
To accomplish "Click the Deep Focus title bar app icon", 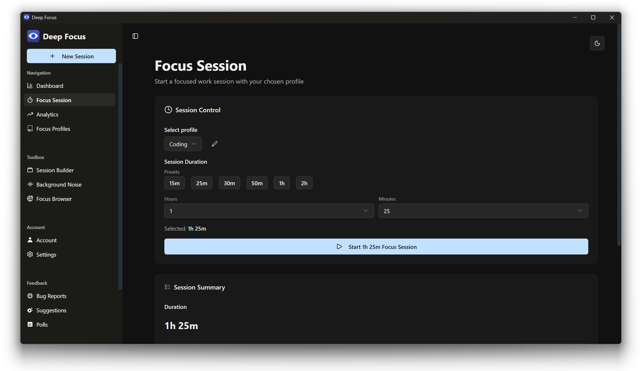I will [27, 17].
